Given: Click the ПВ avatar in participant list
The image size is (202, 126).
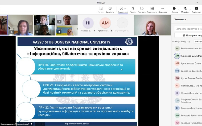Looking at the screenshot, I should click(x=177, y=101).
